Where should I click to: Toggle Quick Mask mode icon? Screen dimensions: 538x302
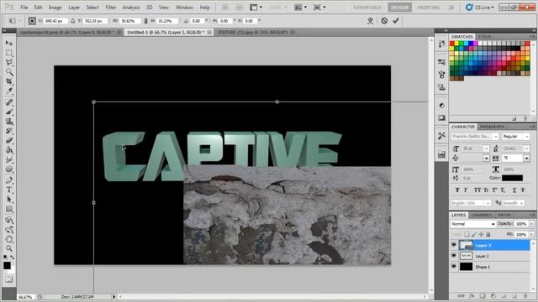click(x=9, y=279)
